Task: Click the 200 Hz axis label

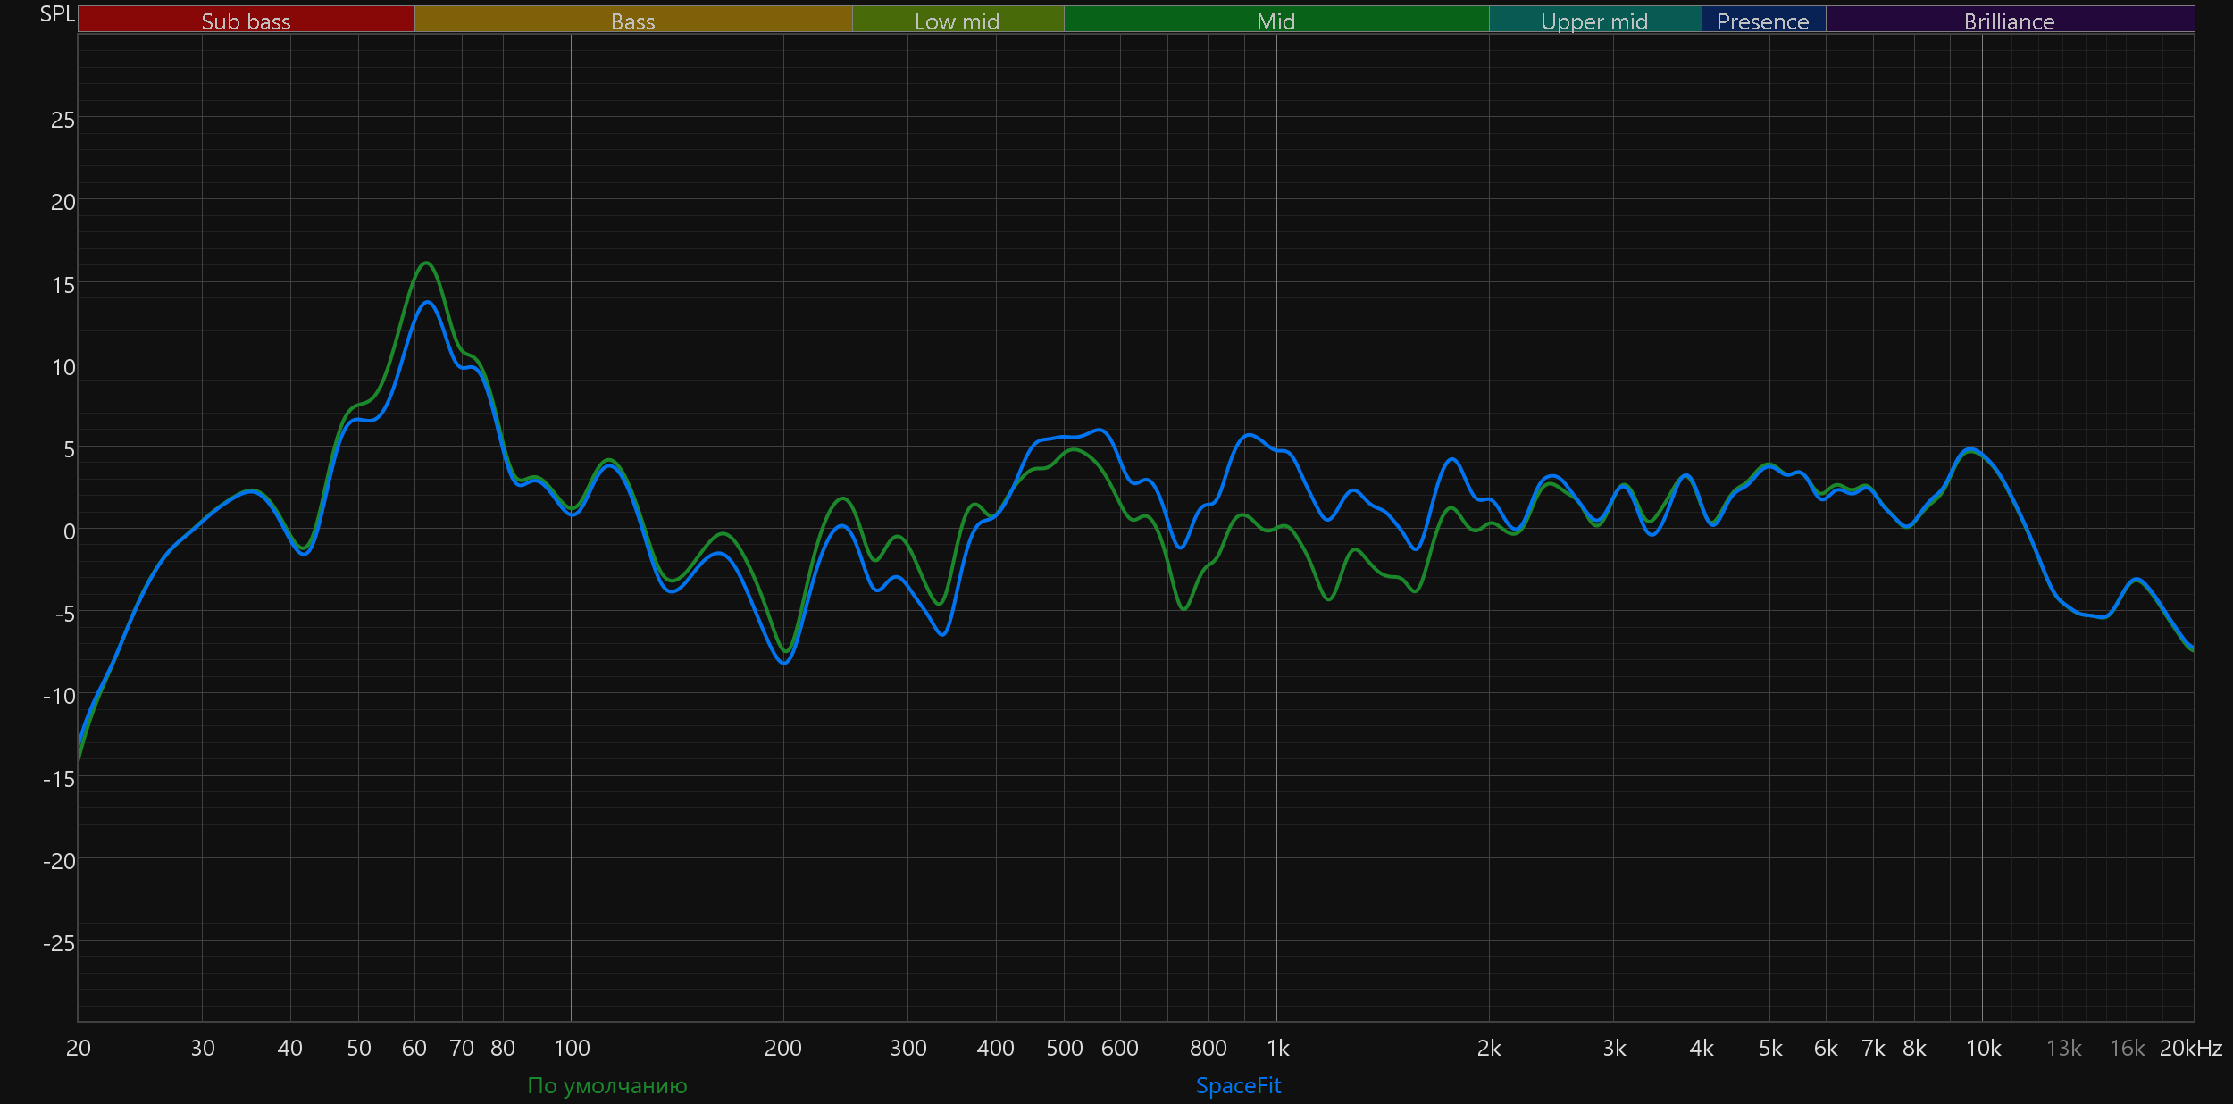Action: pyautogui.click(x=783, y=1049)
